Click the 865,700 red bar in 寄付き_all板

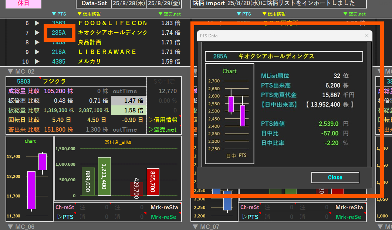pyautogui.click(x=153, y=182)
